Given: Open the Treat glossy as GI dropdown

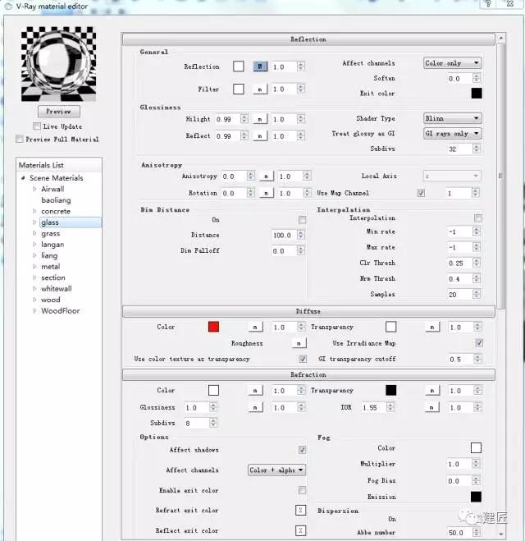Looking at the screenshot, I should (452, 133).
